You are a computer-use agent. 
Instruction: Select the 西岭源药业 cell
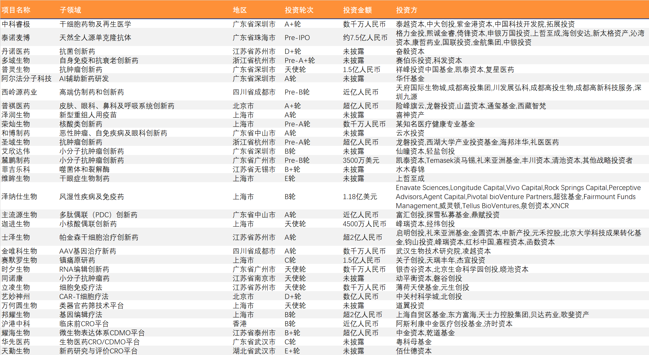pyautogui.click(x=19, y=92)
